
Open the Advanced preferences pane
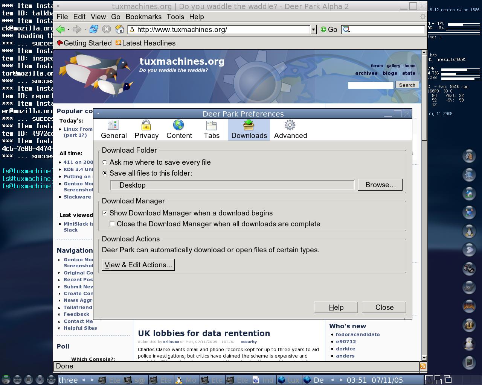(290, 130)
